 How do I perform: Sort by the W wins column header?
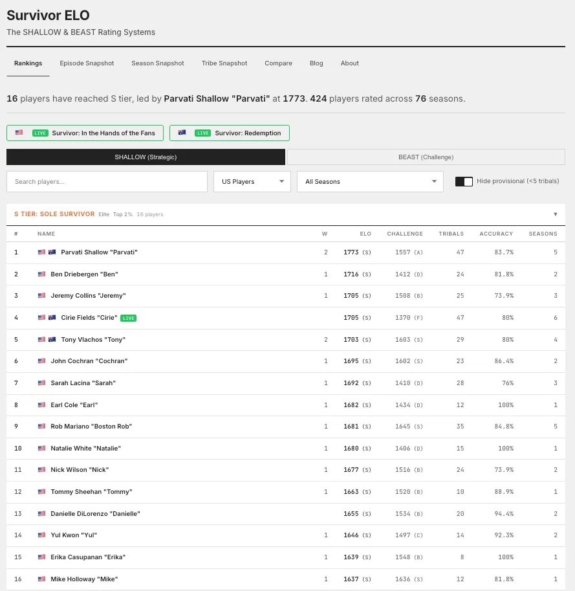tap(325, 234)
